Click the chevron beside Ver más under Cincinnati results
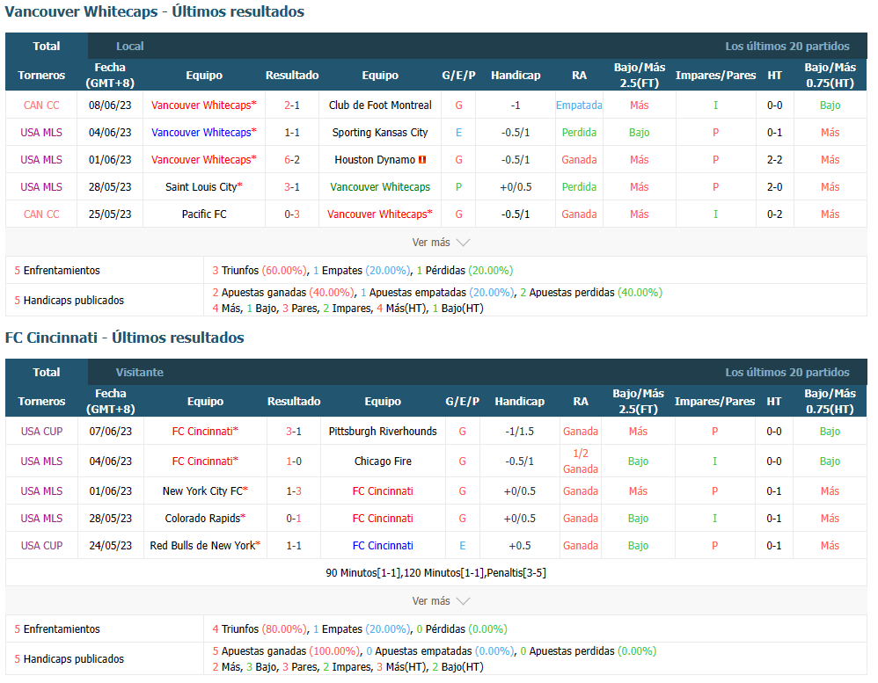878x683 pixels. click(x=463, y=601)
